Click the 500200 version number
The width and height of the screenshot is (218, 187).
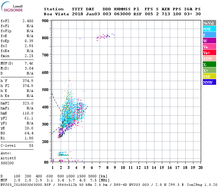point(7,163)
